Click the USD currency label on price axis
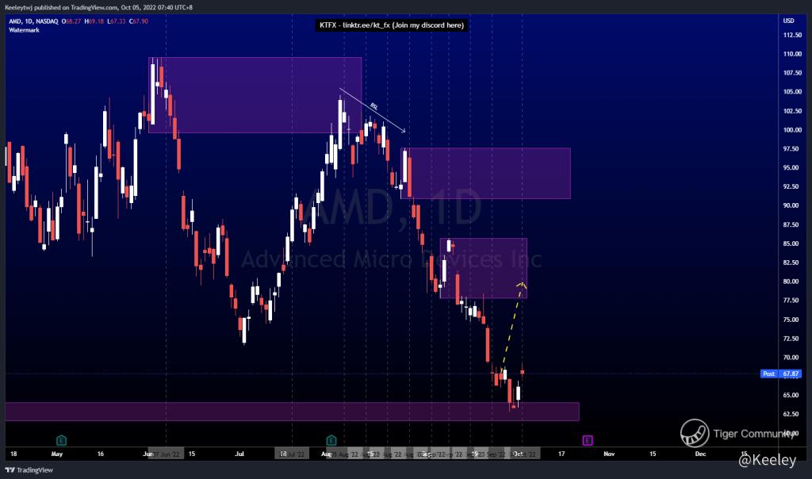Image resolution: width=812 pixels, height=479 pixels. pyautogui.click(x=789, y=21)
